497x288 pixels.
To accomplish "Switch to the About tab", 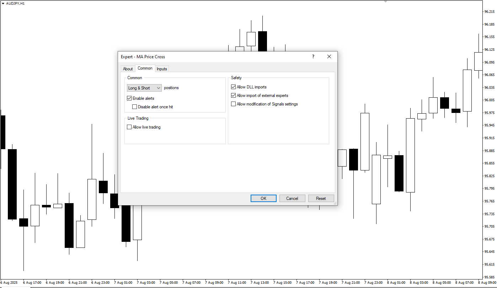I will (x=128, y=69).
